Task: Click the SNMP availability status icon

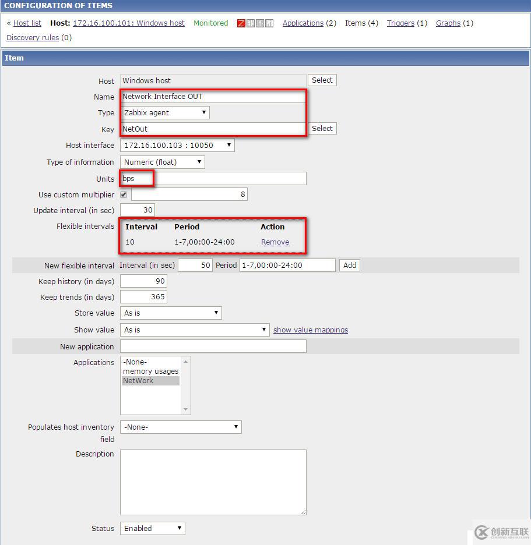Action: tap(251, 23)
